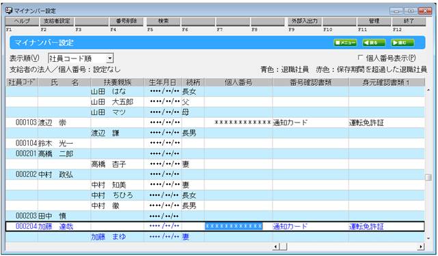438x256 pixels.
Task: Click the vertical scrollbar down arrow
Action: (x=428, y=238)
